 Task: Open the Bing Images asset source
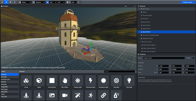[x=9, y=89]
